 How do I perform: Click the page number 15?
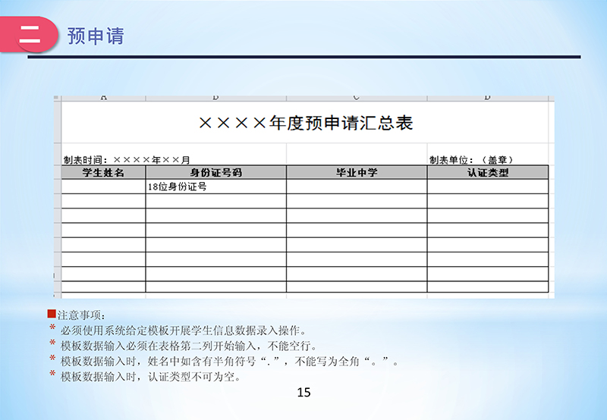(304, 393)
